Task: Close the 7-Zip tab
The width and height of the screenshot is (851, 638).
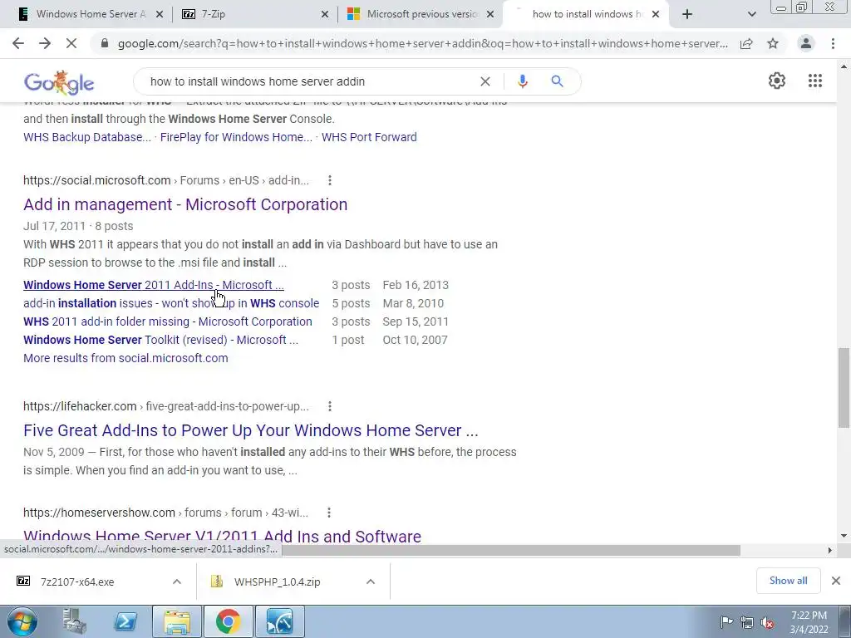Action: [325, 14]
